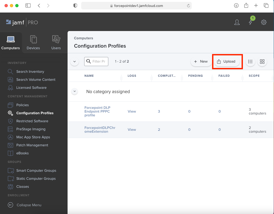Click the New profile button

[x=201, y=62]
